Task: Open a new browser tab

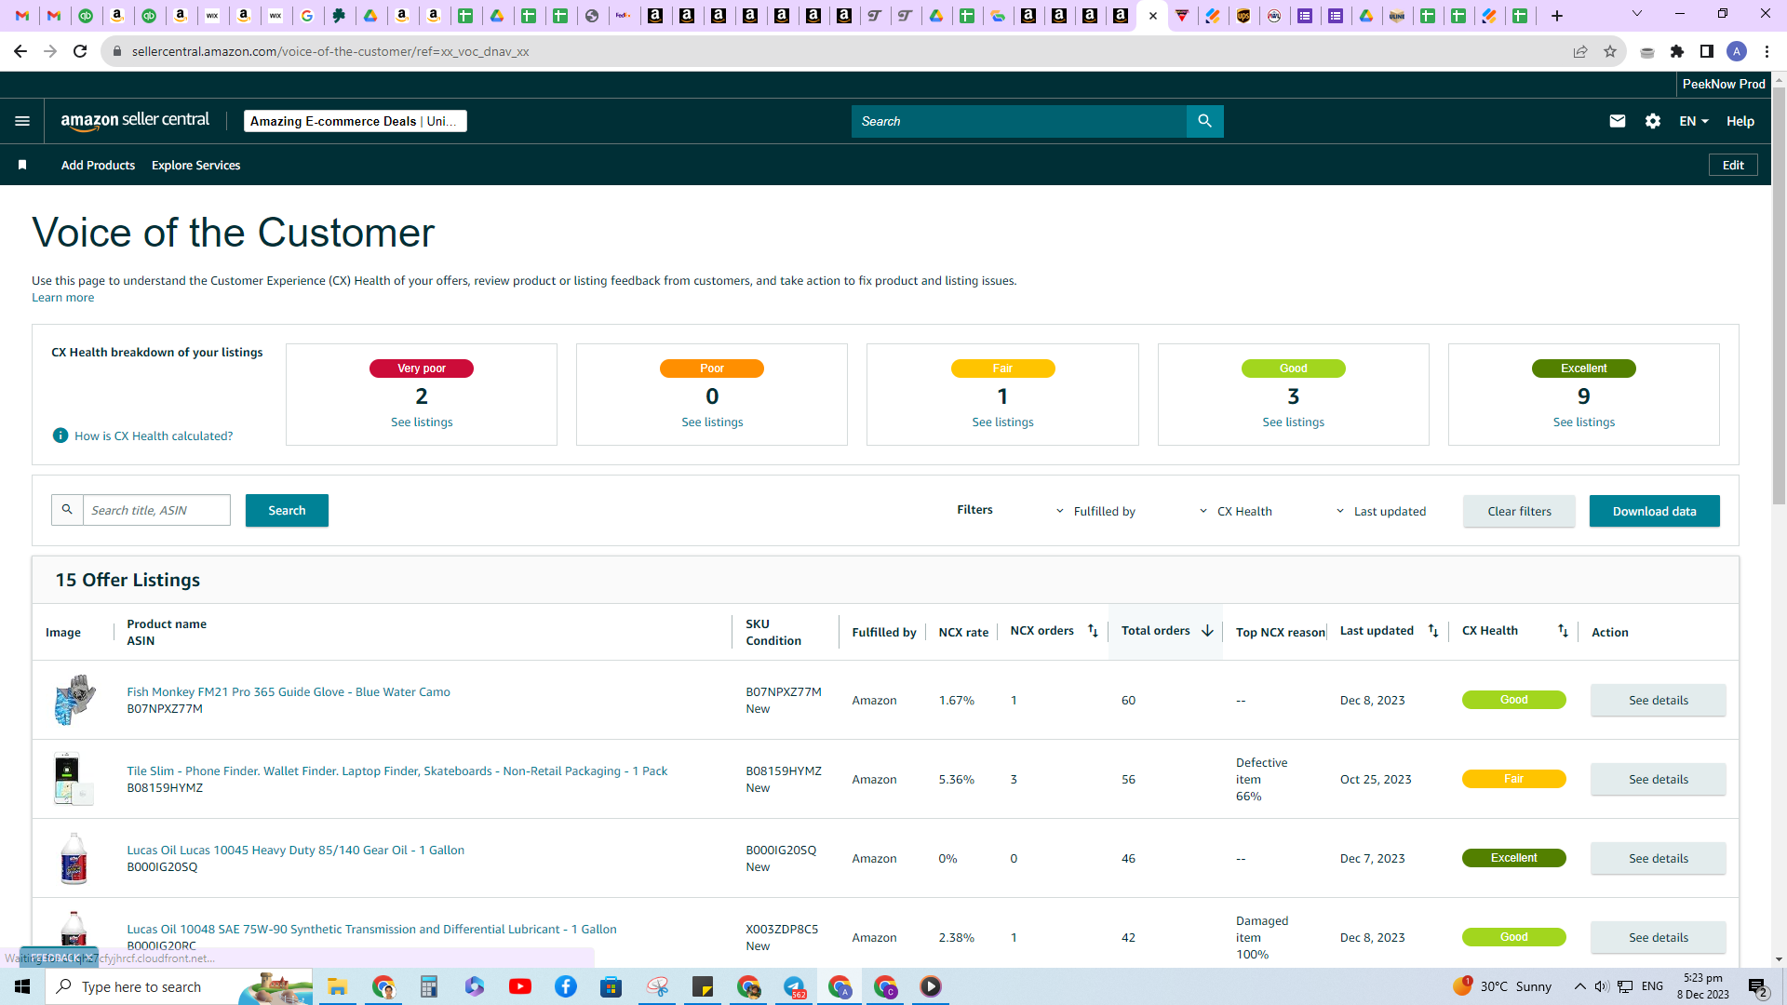Action: [1556, 16]
